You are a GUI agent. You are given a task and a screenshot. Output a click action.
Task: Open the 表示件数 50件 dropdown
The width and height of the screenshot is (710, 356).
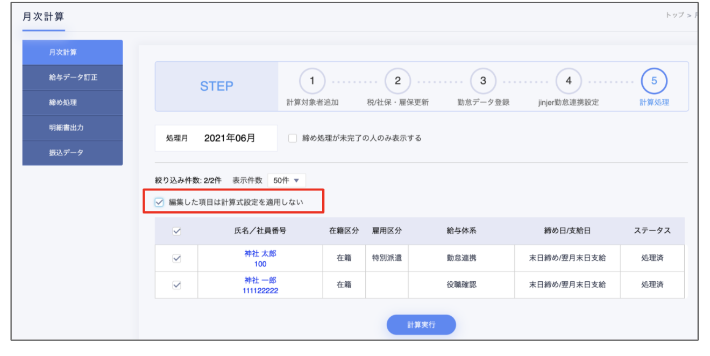pyautogui.click(x=286, y=180)
